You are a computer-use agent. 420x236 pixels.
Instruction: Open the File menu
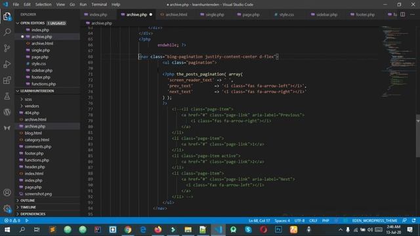tap(16, 5)
